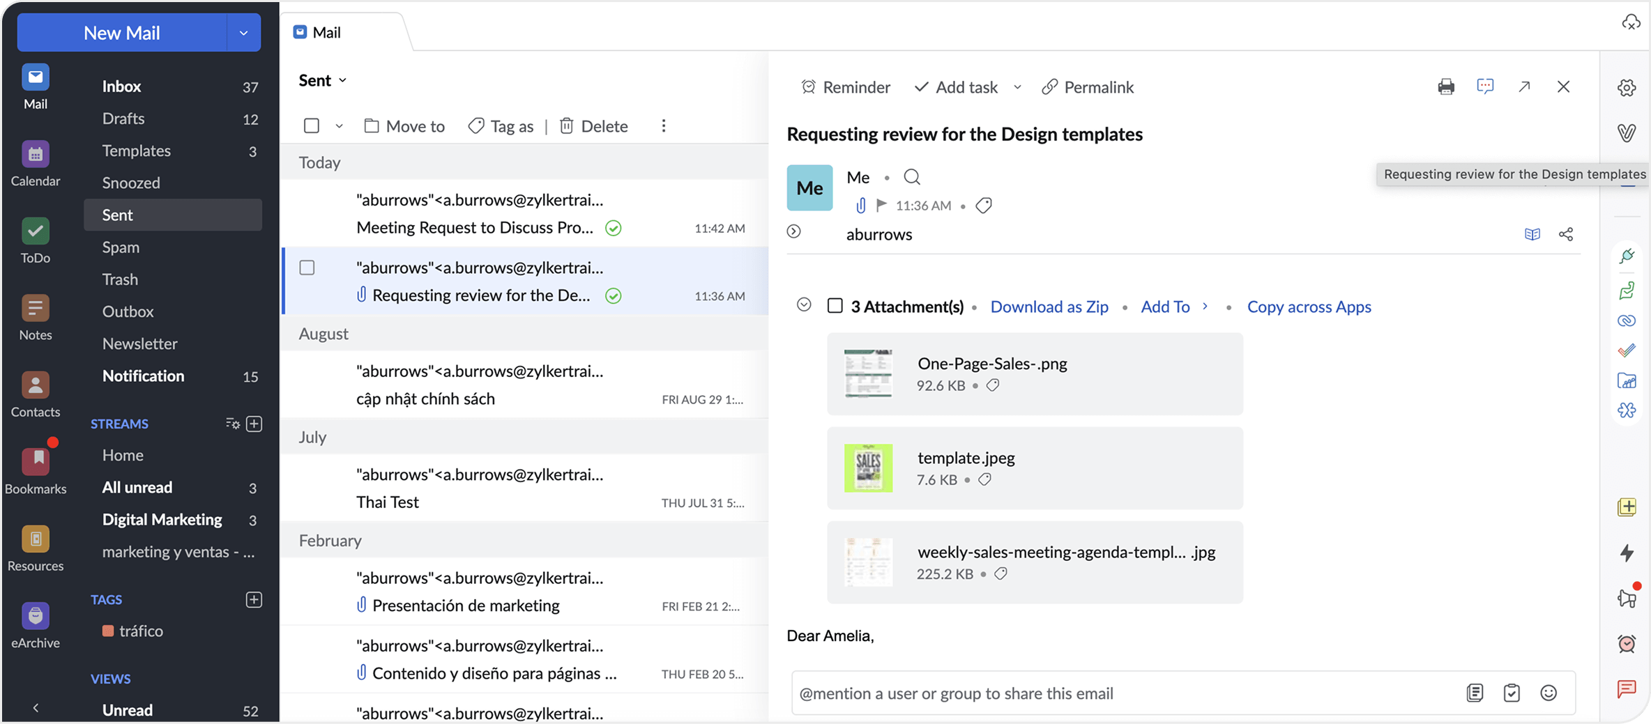Select the tráfico tag color swatch
Screen dimensions: 1651x724
[108, 631]
